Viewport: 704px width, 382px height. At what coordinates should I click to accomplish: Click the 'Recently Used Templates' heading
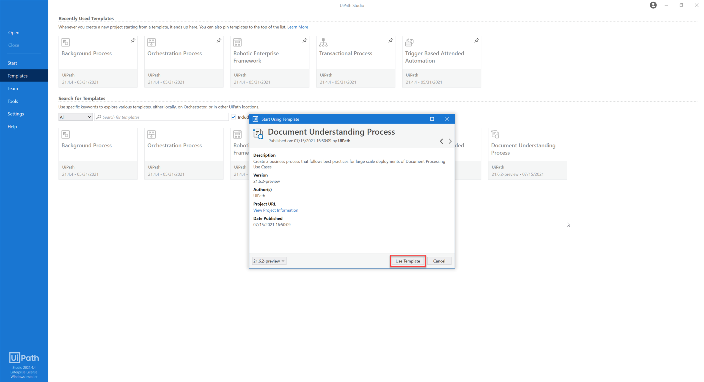(x=86, y=18)
